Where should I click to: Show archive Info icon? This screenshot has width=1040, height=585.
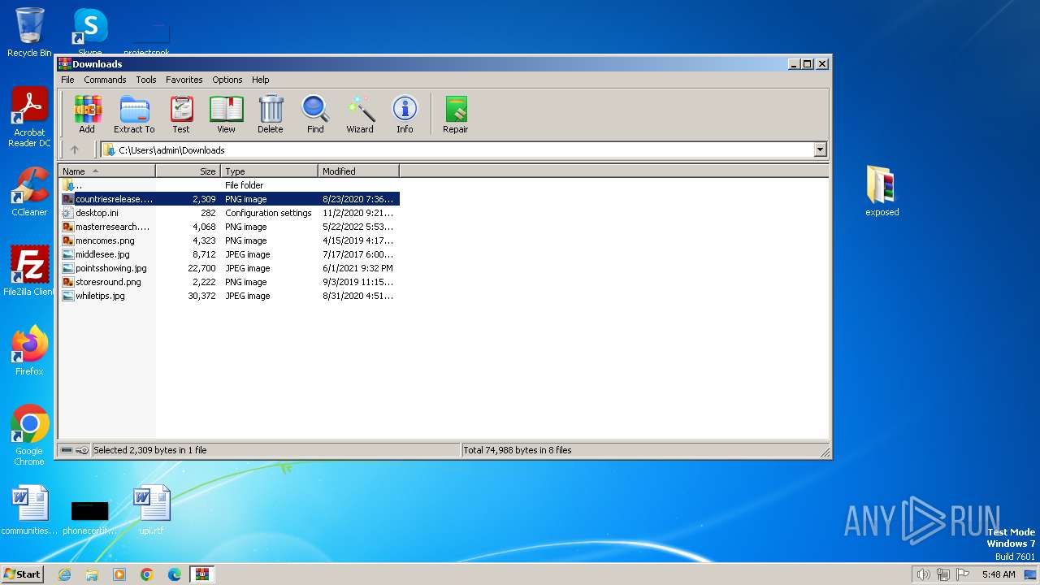coord(405,114)
